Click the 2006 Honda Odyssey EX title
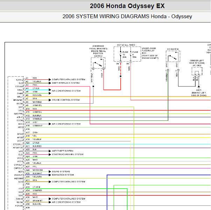This screenshot has width=211, height=210. (127, 6)
